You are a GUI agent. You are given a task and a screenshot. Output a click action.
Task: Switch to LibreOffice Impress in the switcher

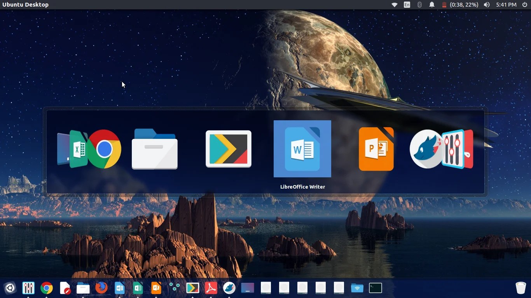[376, 149]
